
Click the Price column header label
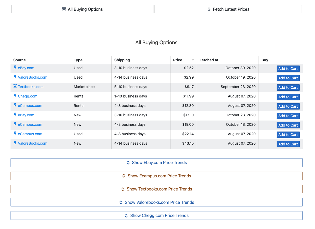[x=178, y=60]
